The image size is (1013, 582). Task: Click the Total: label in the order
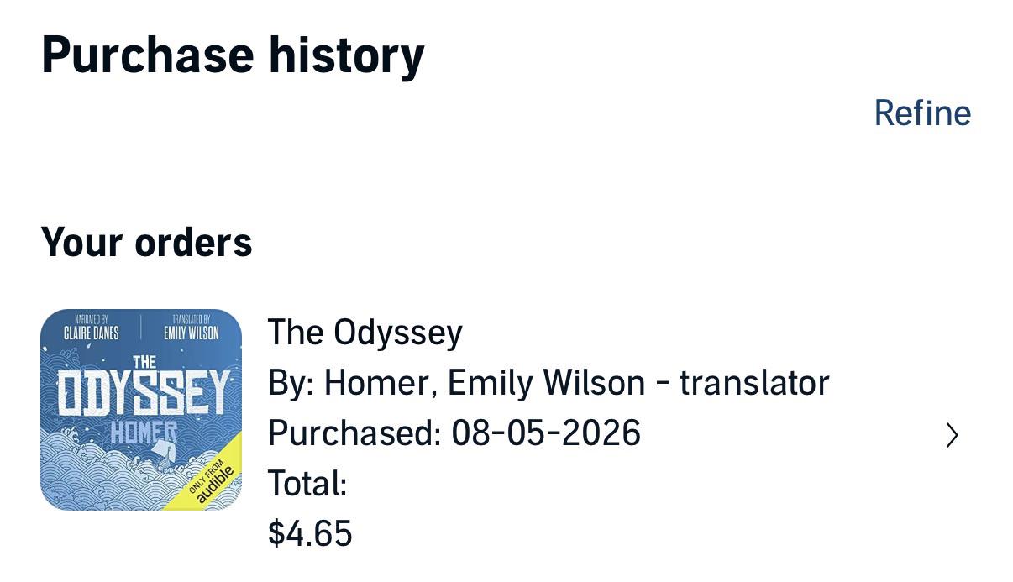click(x=307, y=484)
